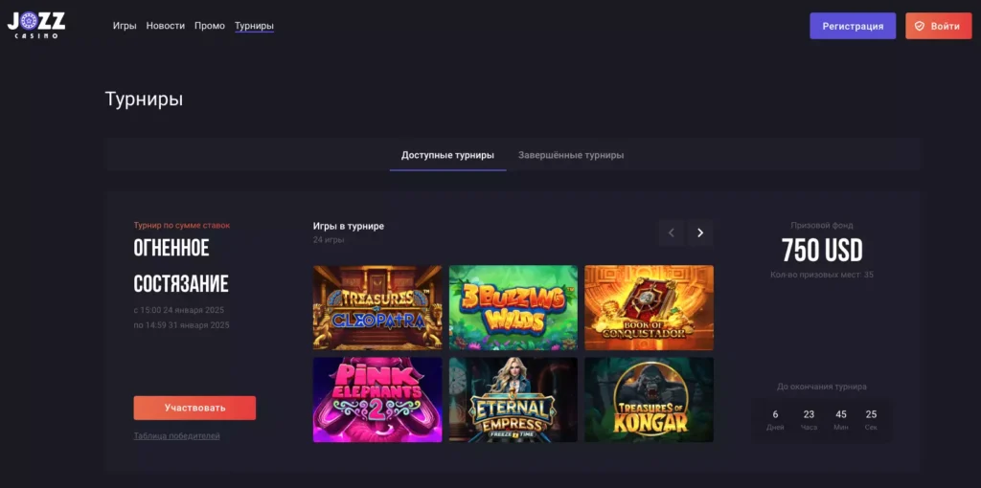
Task: Click the countdown hours value 23
Action: [x=809, y=414]
